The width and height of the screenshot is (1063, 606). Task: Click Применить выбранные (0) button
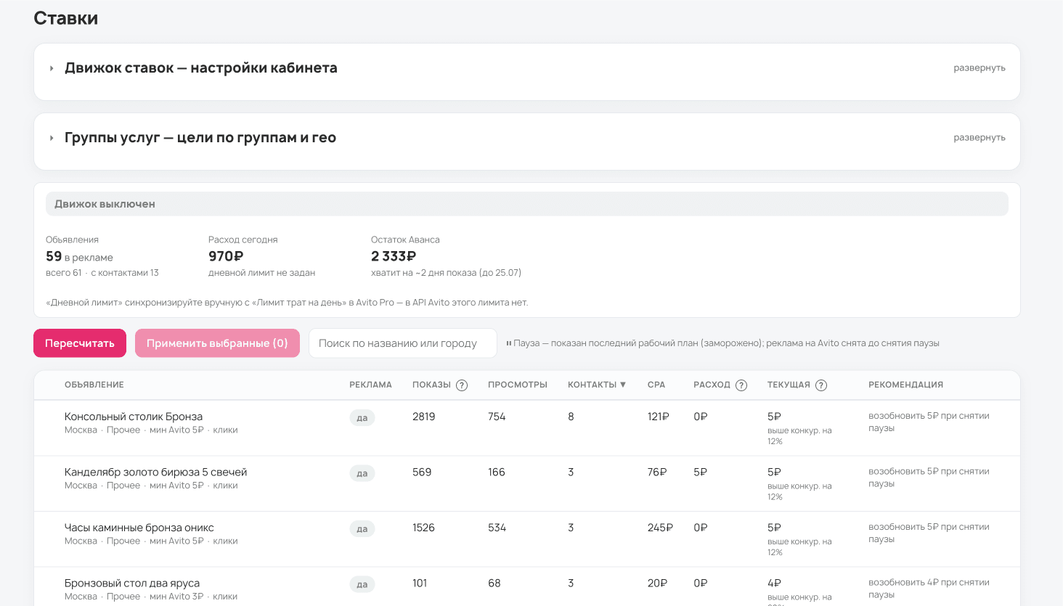tap(217, 343)
